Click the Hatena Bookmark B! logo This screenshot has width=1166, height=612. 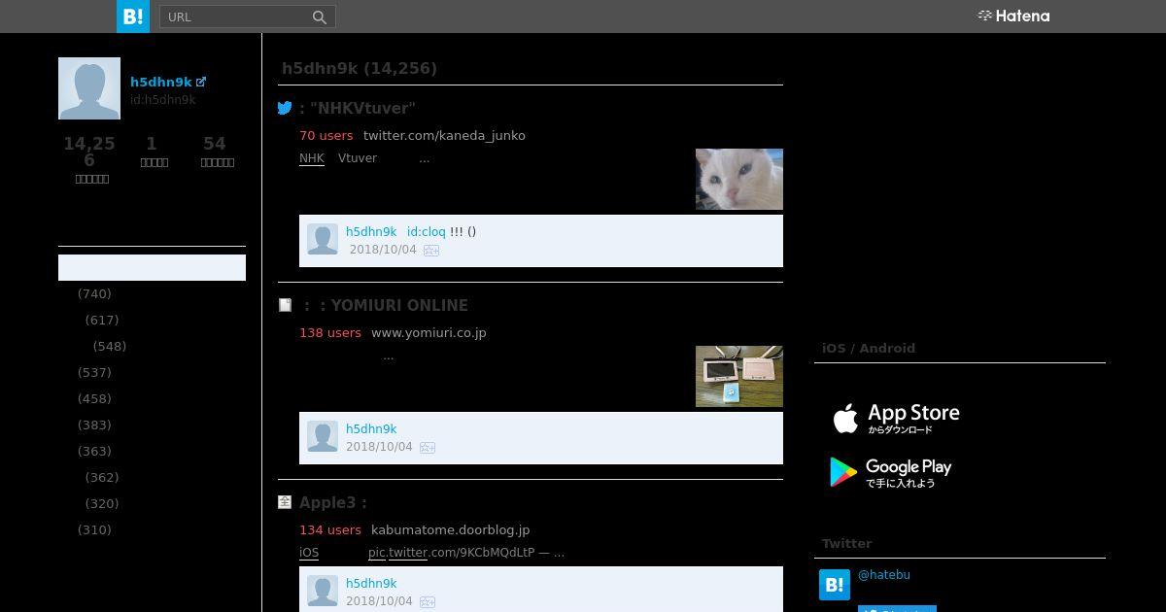(133, 17)
